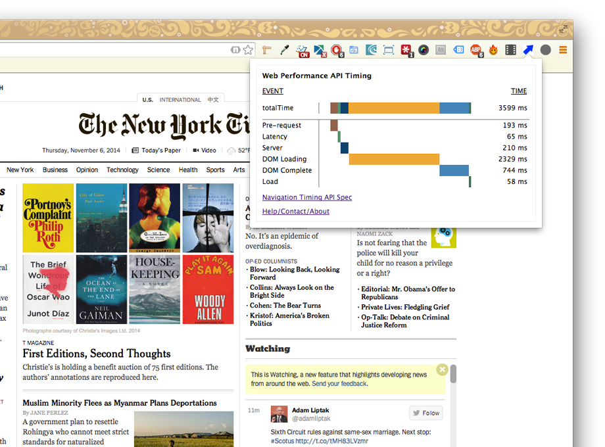Viewport: 605px width, 447px height.
Task: Click the Portnoy's Complaint book cover
Action: tap(48, 218)
